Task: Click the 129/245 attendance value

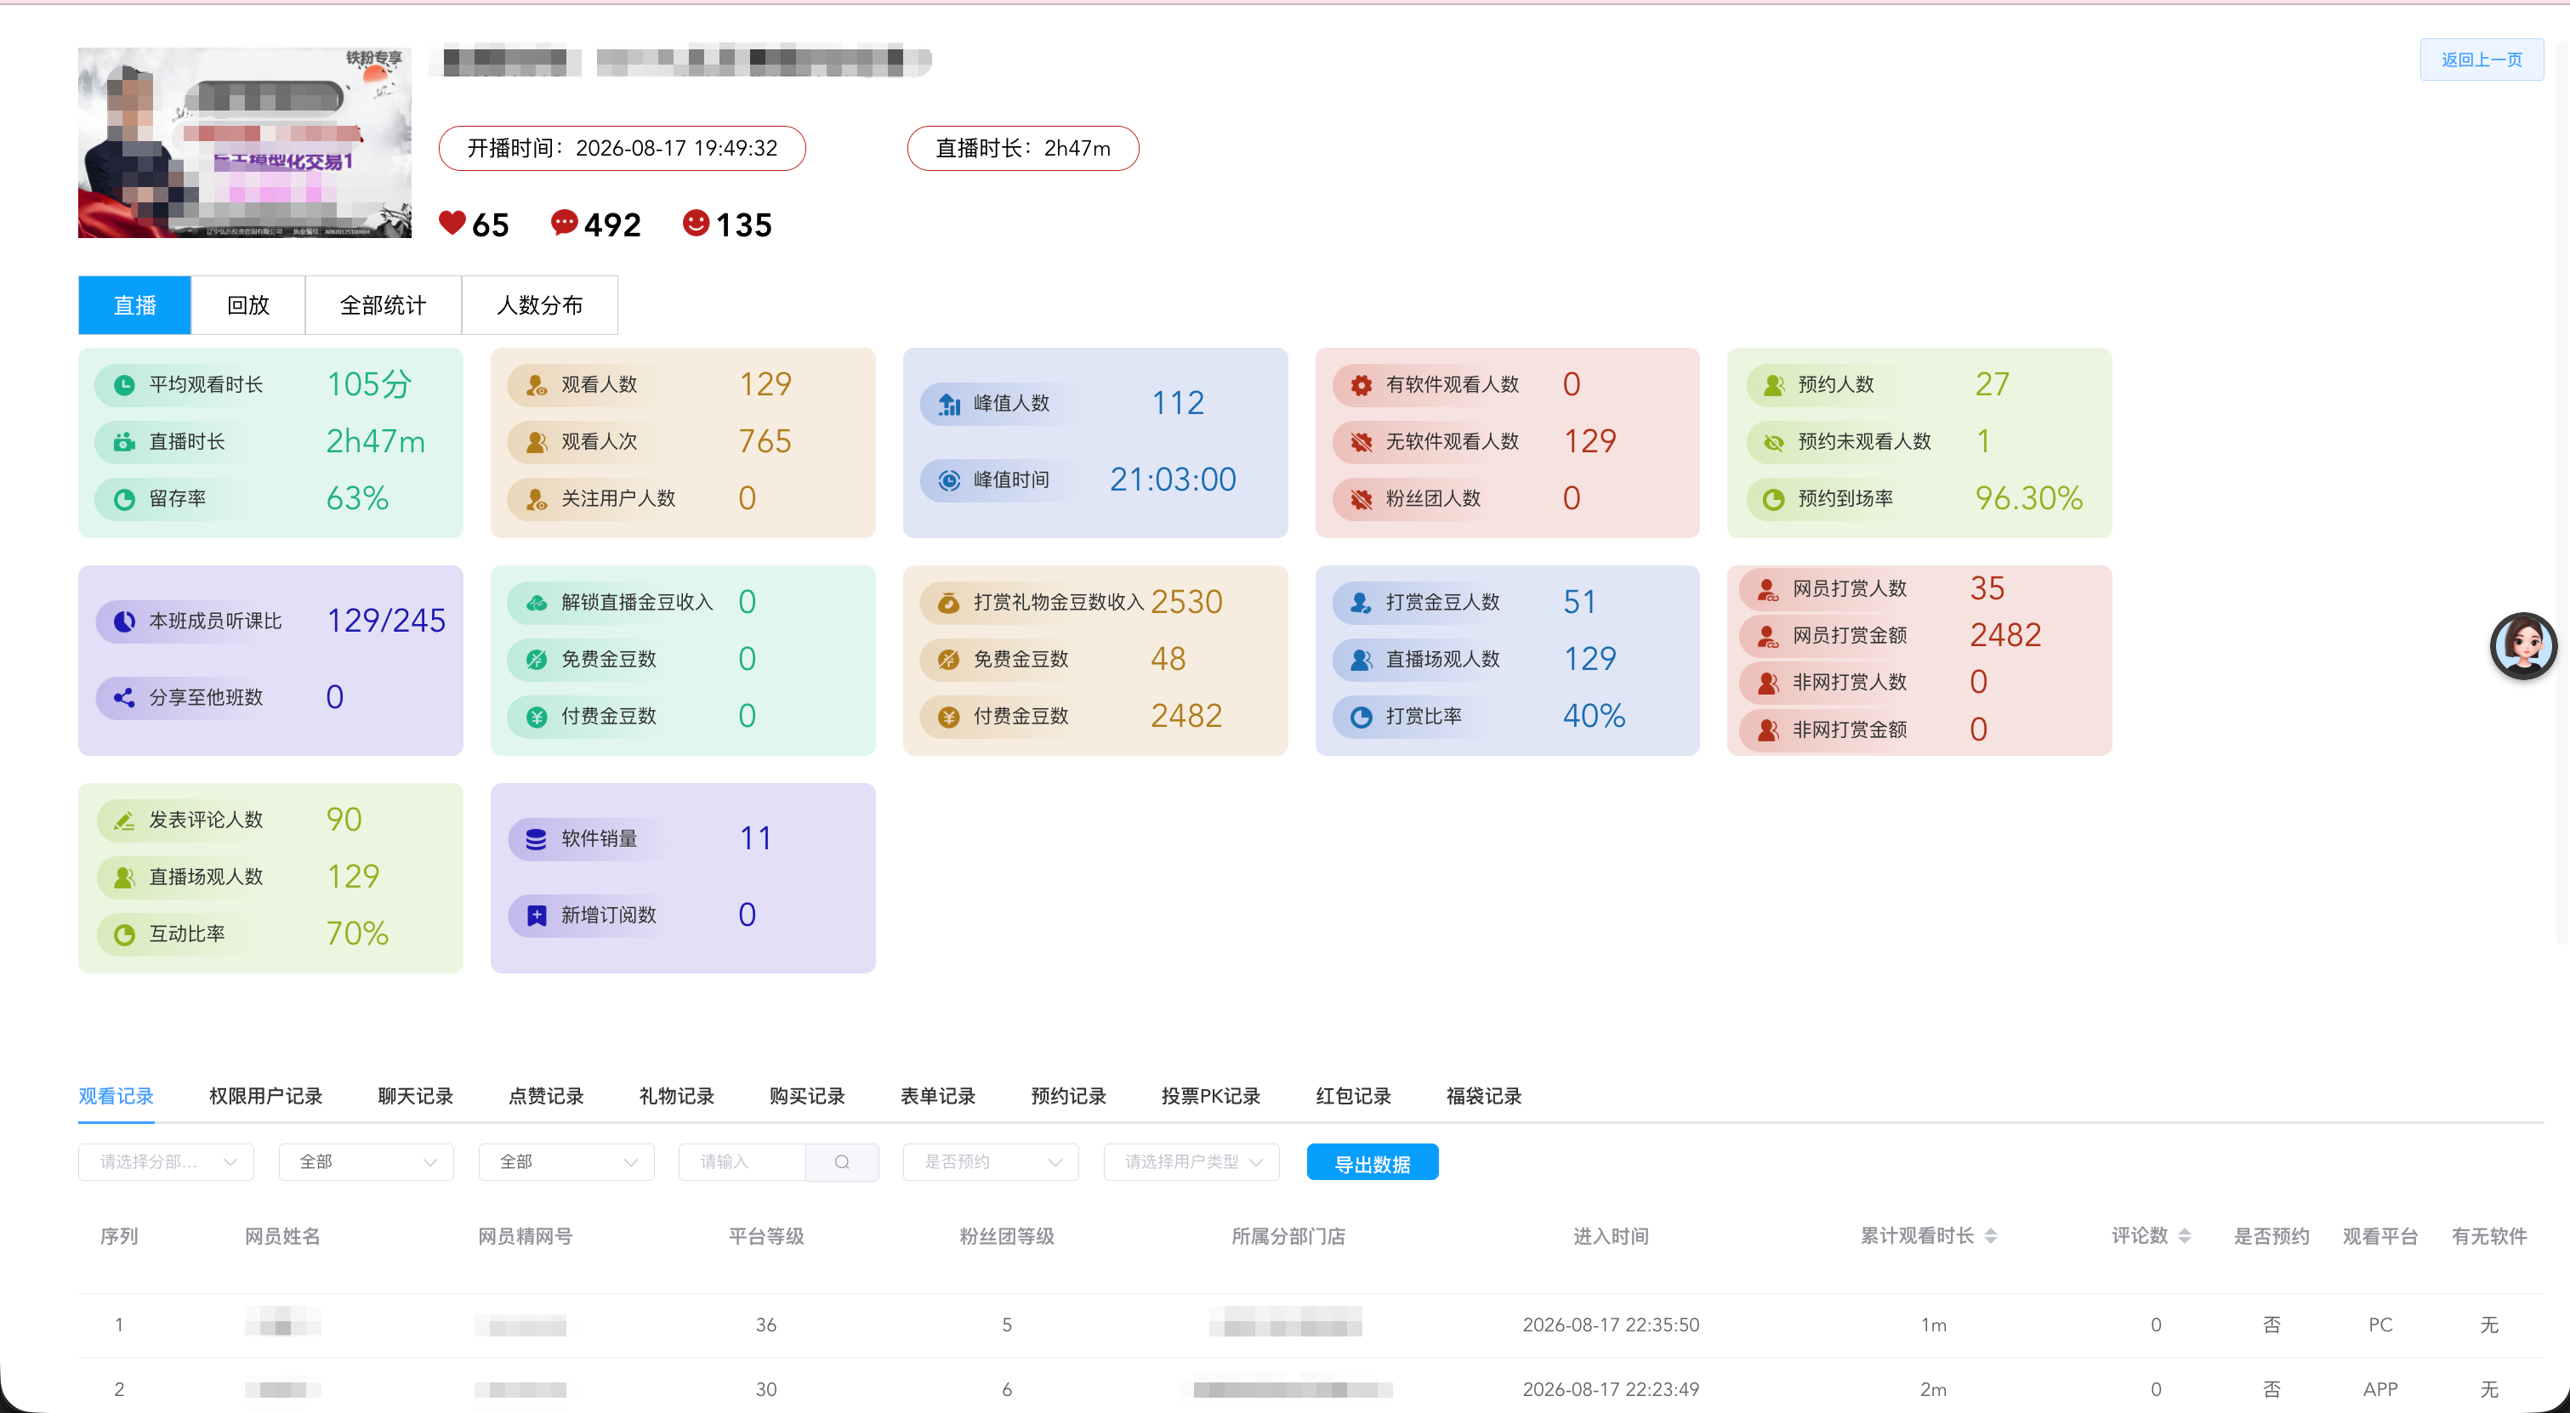Action: point(386,621)
